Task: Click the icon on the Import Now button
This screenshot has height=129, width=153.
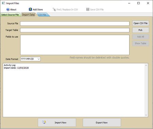Action: coord(44,122)
